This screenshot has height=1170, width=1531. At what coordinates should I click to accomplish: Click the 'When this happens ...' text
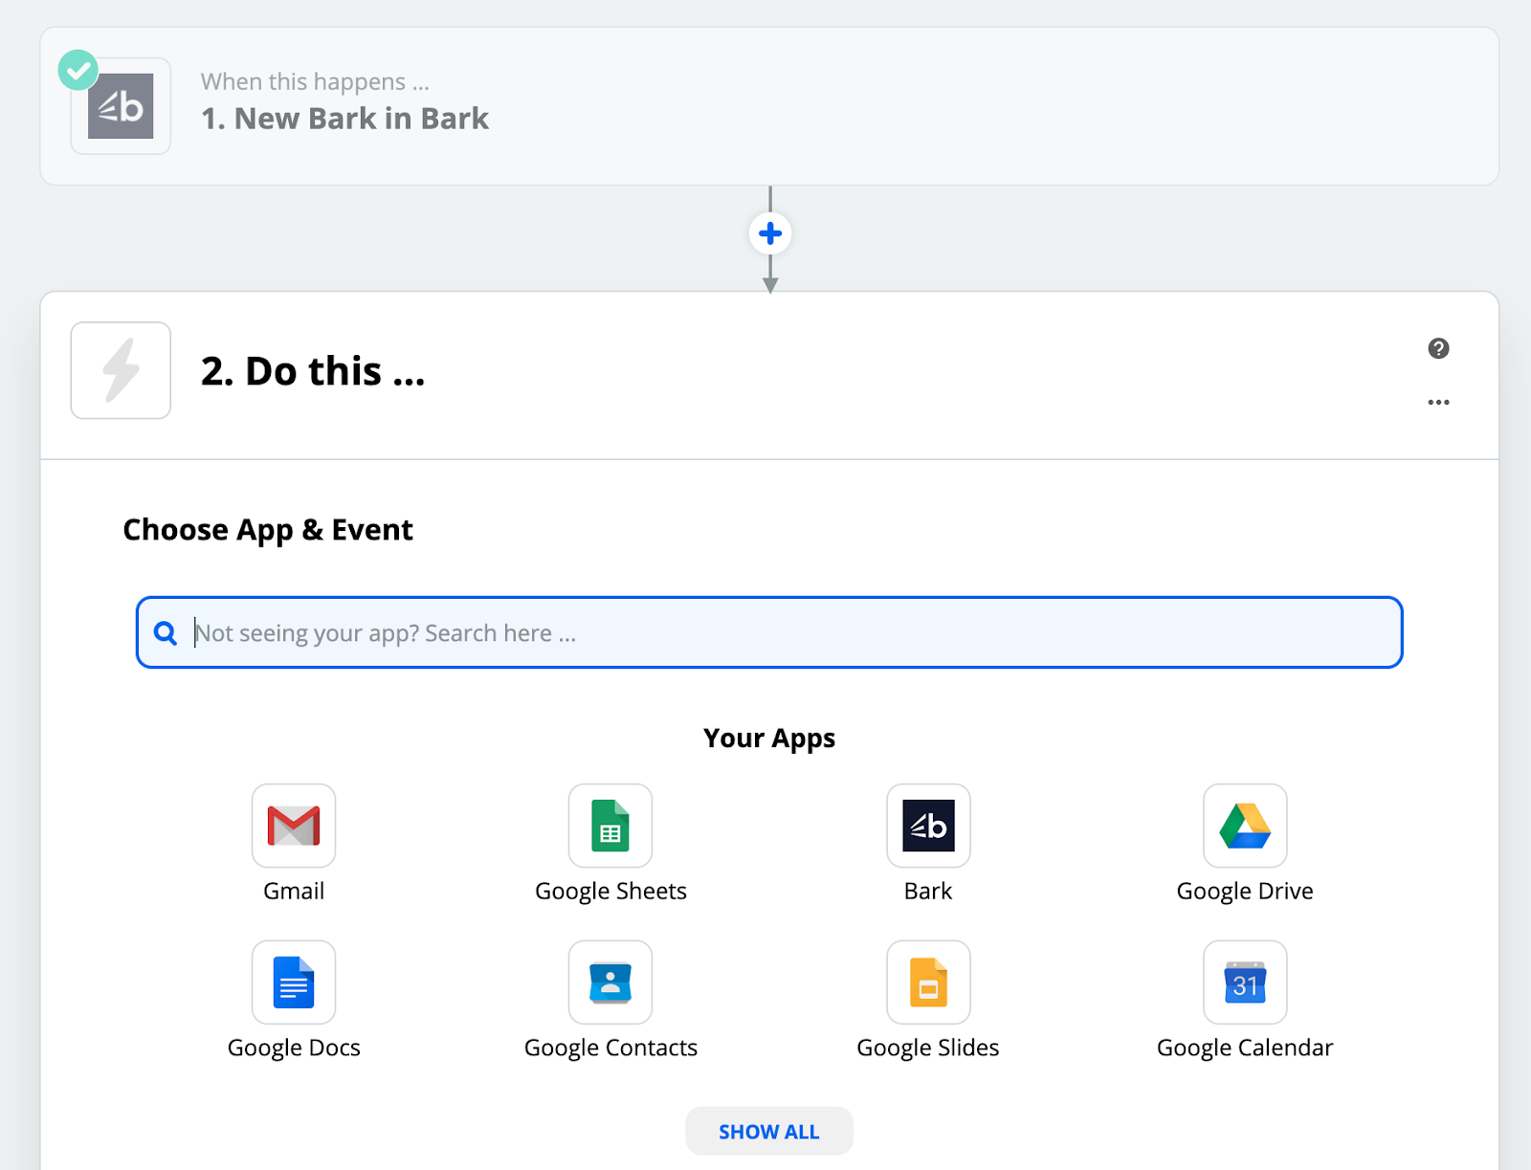pyautogui.click(x=315, y=81)
